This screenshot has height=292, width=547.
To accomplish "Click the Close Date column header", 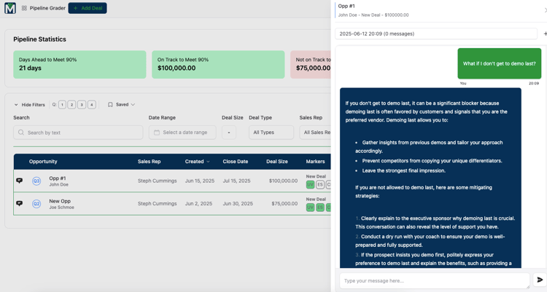I will [236, 162].
